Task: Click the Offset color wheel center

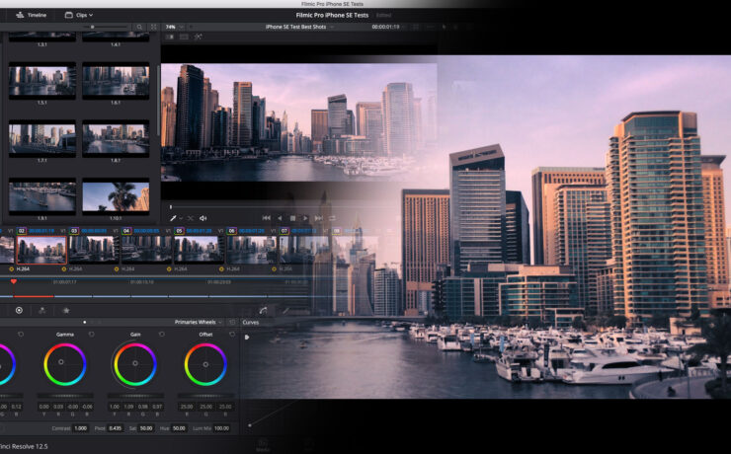Action: point(205,364)
